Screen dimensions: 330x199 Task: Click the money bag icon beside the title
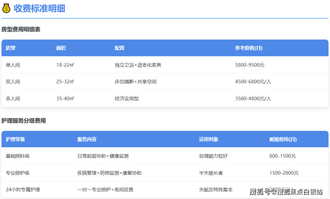pyautogui.click(x=6, y=8)
